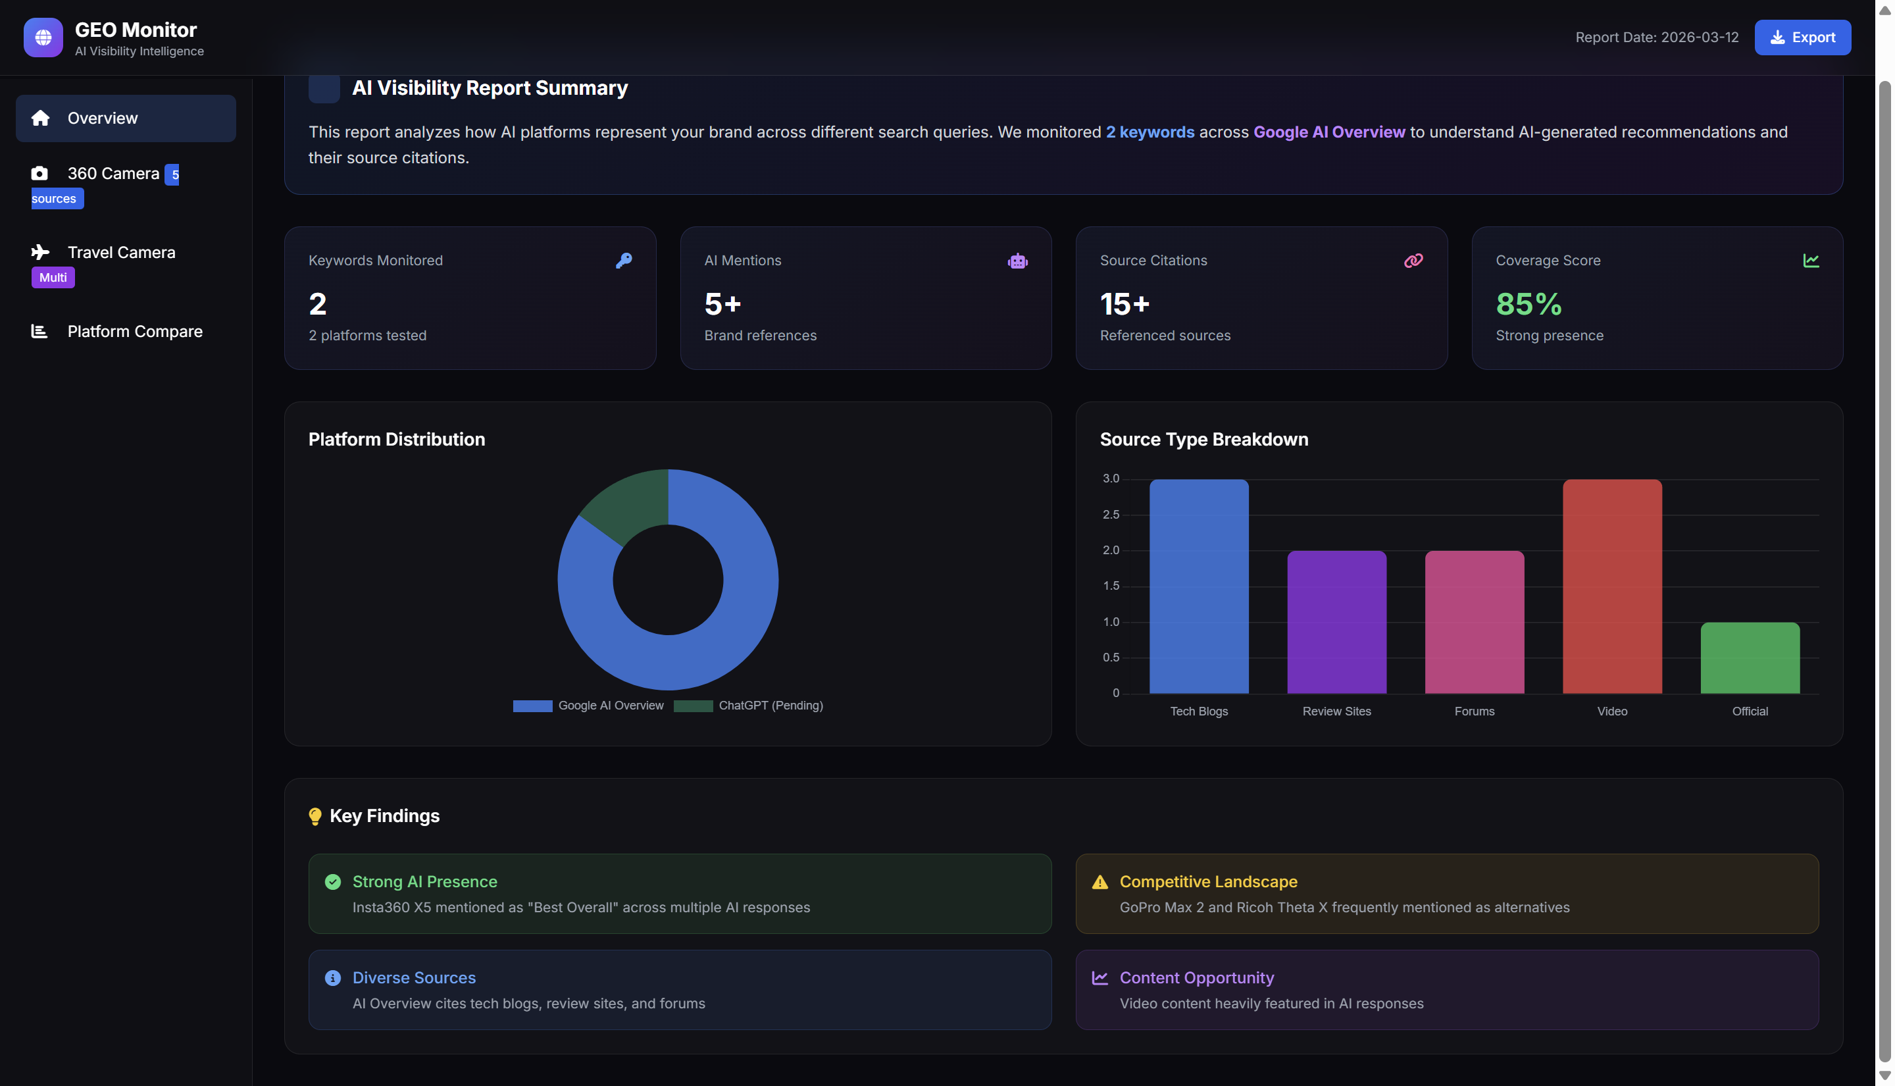Click the link icon in Source Citations card
Image resolution: width=1895 pixels, height=1086 pixels.
1413,261
